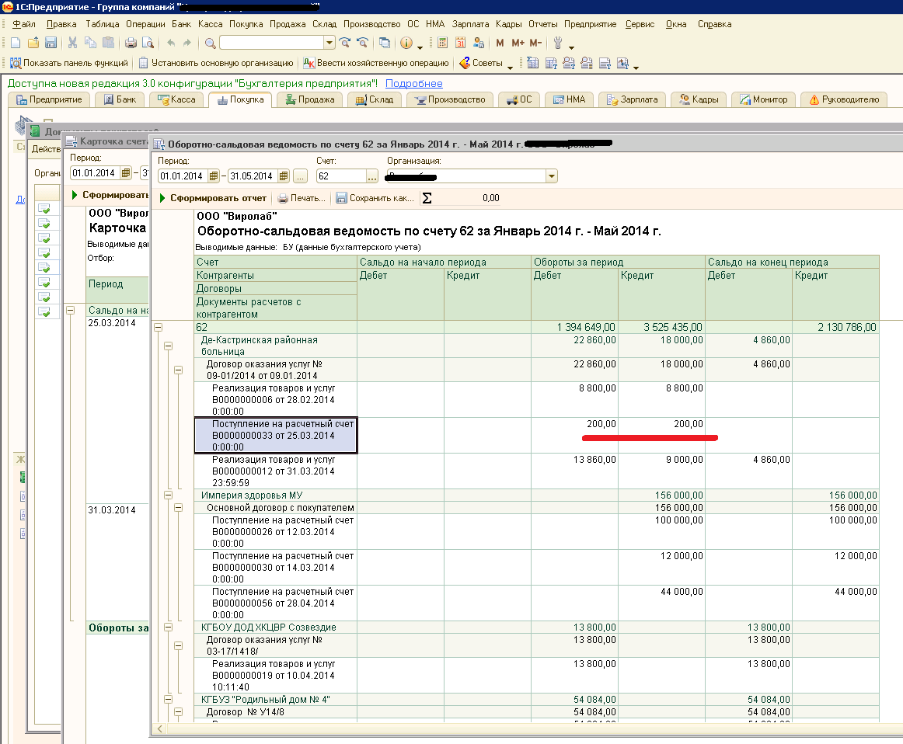Click the horizontal scrollbar left arrow
Screen dimensions: 903x744
coord(160,728)
